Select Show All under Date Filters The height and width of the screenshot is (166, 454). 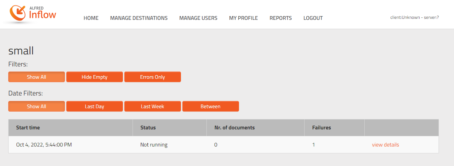[x=36, y=106]
